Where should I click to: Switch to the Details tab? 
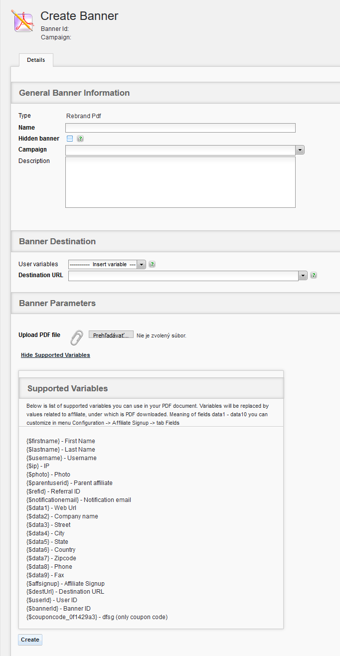point(36,60)
